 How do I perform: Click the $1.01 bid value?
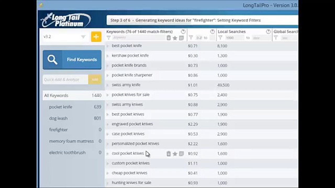point(193,85)
